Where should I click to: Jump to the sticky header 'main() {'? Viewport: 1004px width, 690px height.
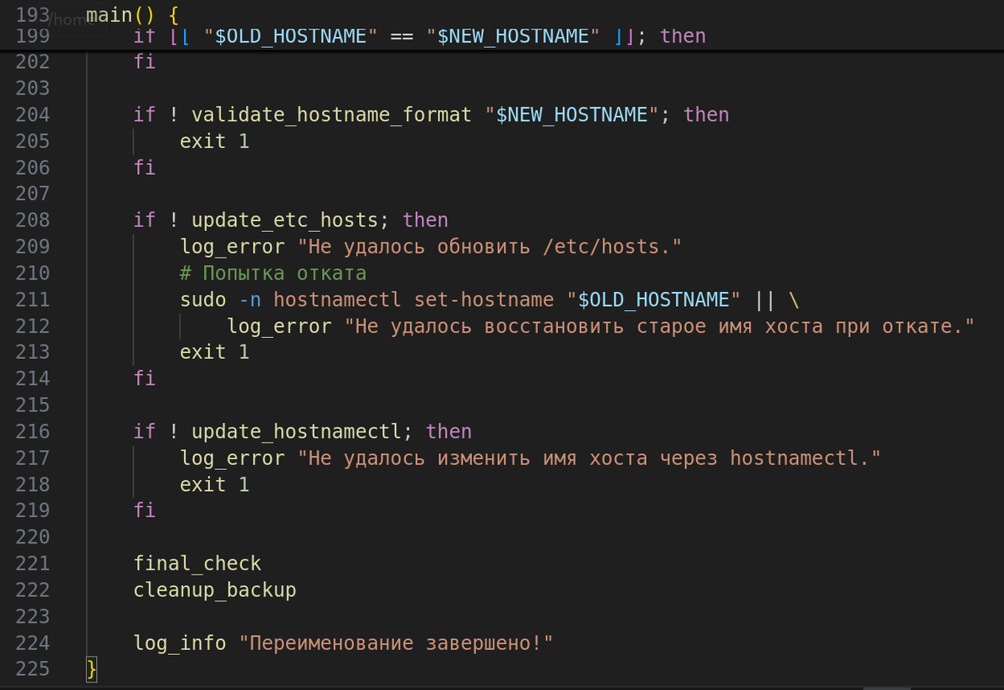tap(132, 17)
